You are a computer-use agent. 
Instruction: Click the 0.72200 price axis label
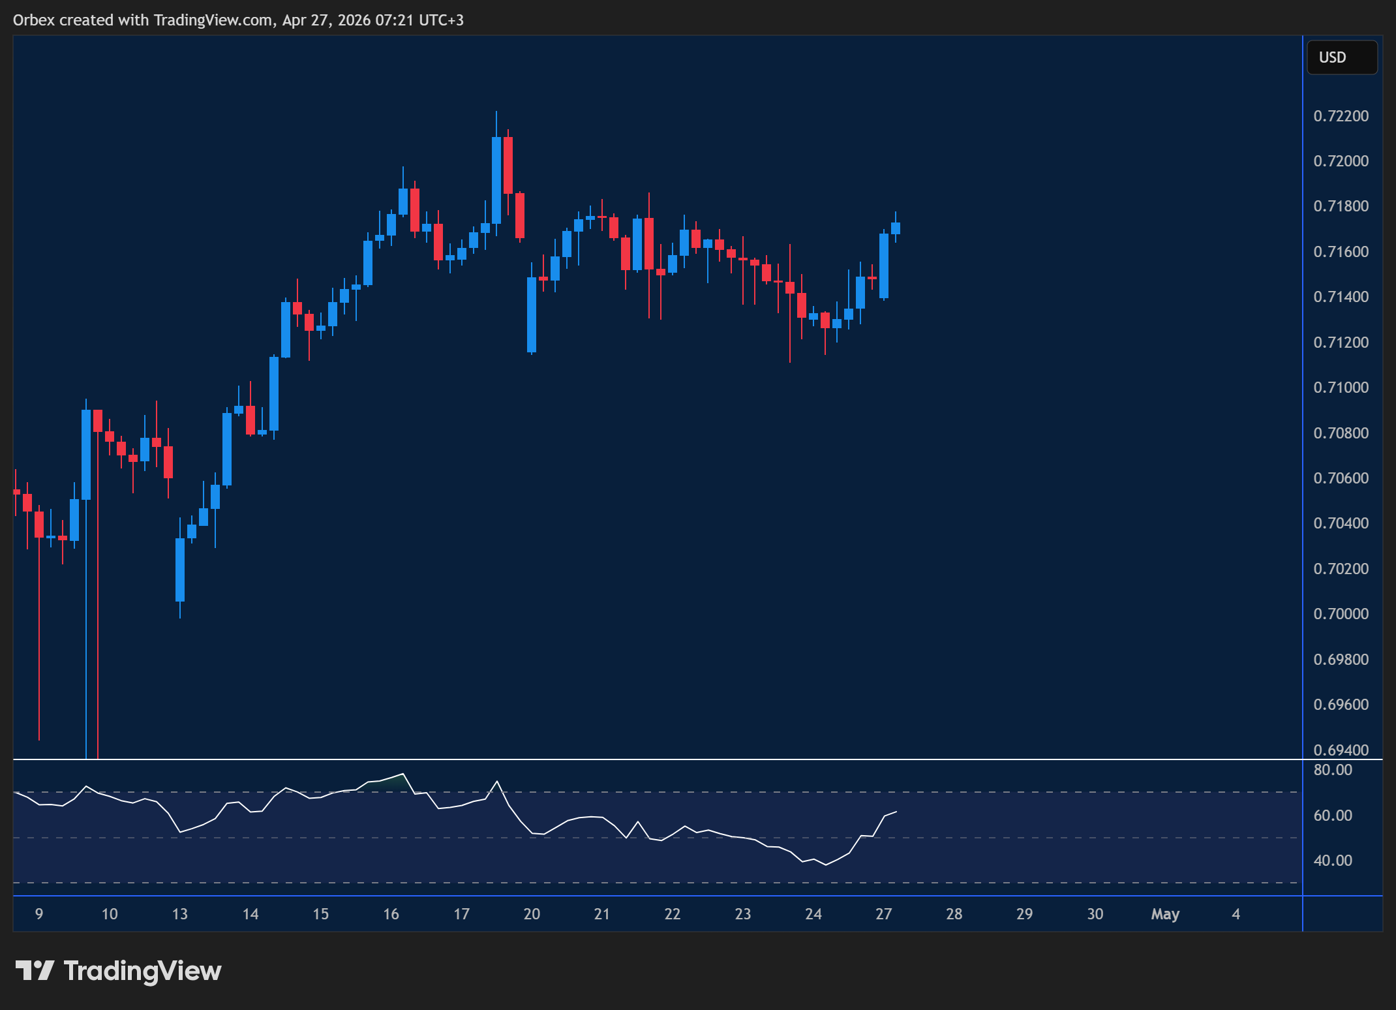[x=1341, y=116]
